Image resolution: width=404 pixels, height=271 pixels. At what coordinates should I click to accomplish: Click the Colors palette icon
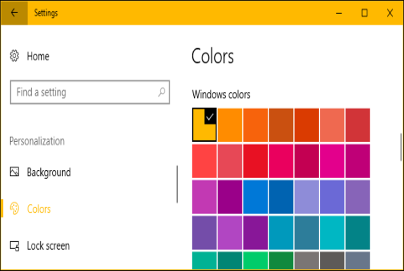[15, 208]
